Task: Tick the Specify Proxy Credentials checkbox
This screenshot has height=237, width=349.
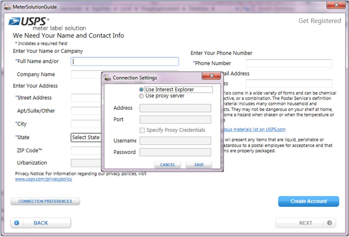Action: pos(142,130)
